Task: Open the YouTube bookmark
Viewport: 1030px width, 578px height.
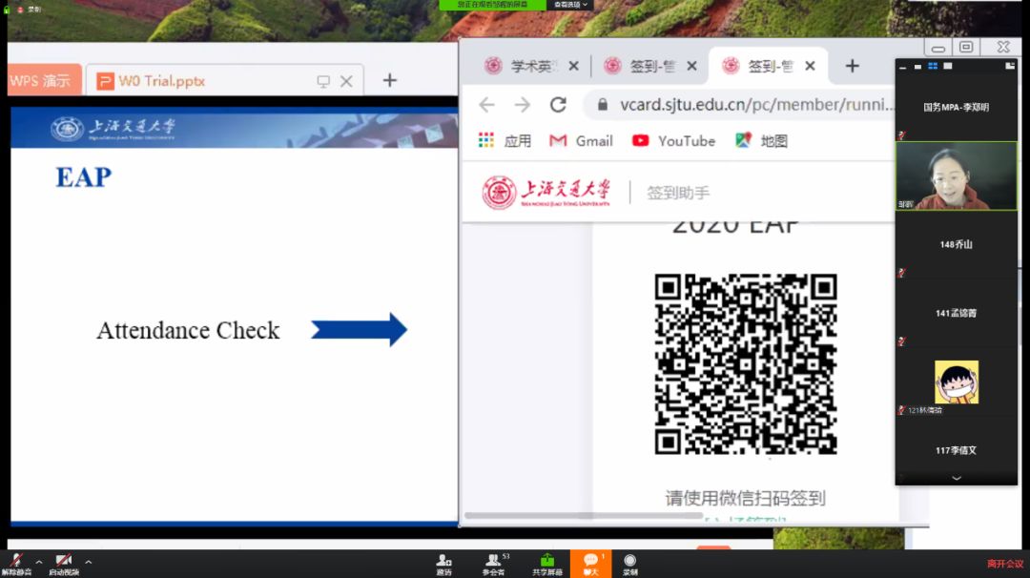Action: pos(673,140)
